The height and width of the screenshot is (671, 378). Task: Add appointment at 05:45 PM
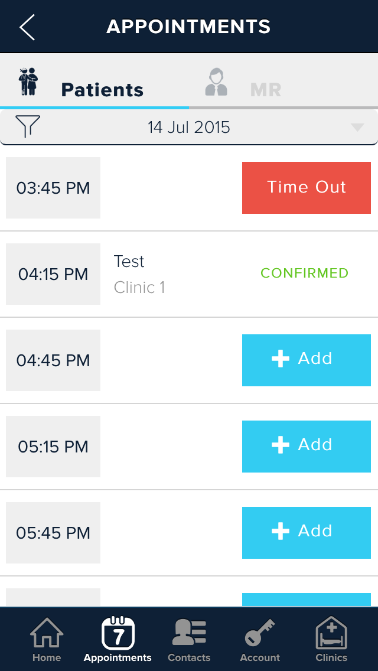[306, 532]
